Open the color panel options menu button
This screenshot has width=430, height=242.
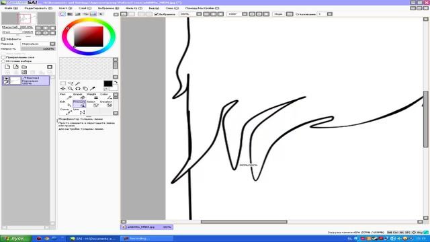[116, 14]
